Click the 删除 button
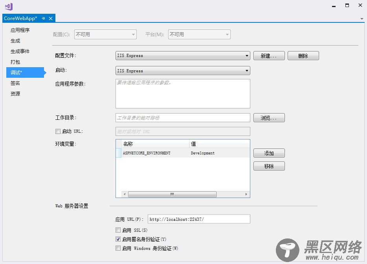The height and width of the screenshot is (264, 367). coord(303,56)
